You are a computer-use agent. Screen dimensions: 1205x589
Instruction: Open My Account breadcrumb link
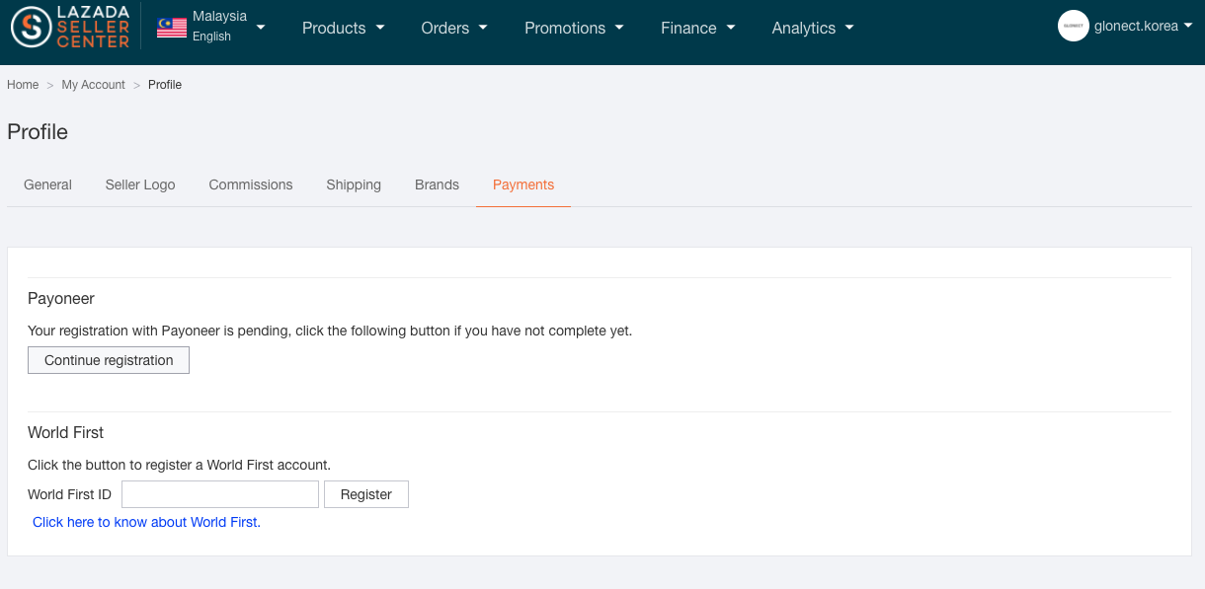(x=94, y=85)
